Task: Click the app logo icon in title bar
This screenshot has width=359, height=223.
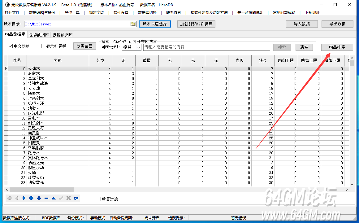Action: [x=7, y=5]
